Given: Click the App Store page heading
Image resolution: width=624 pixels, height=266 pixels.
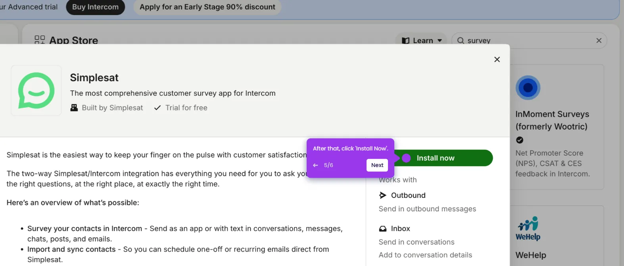Looking at the screenshot, I should click(73, 40).
